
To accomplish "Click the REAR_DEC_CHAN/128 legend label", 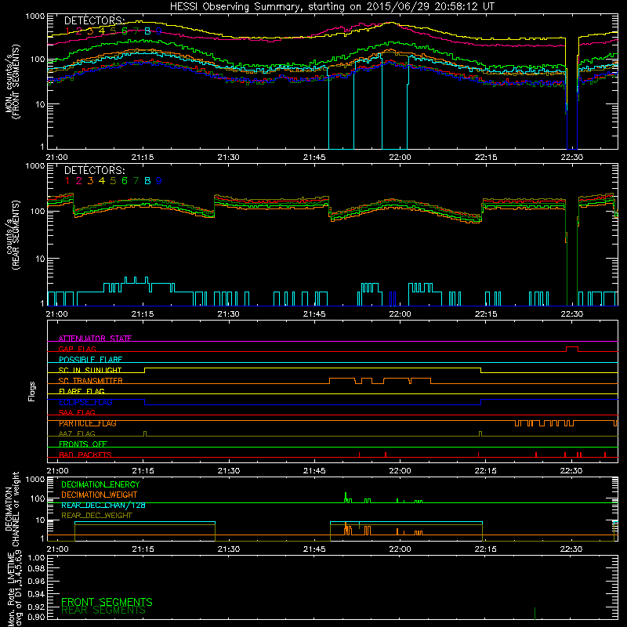I will (x=103, y=505).
